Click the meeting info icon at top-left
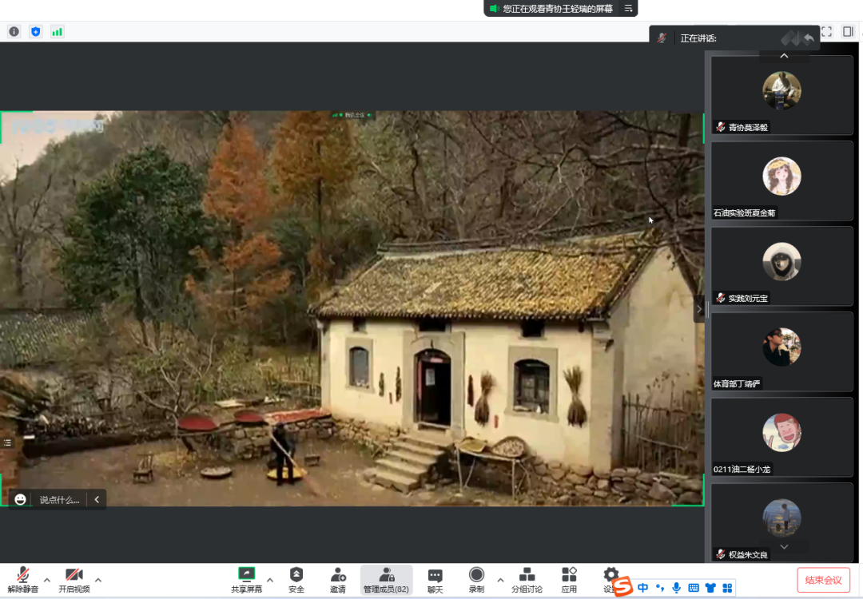The height and width of the screenshot is (599, 863). [14, 32]
